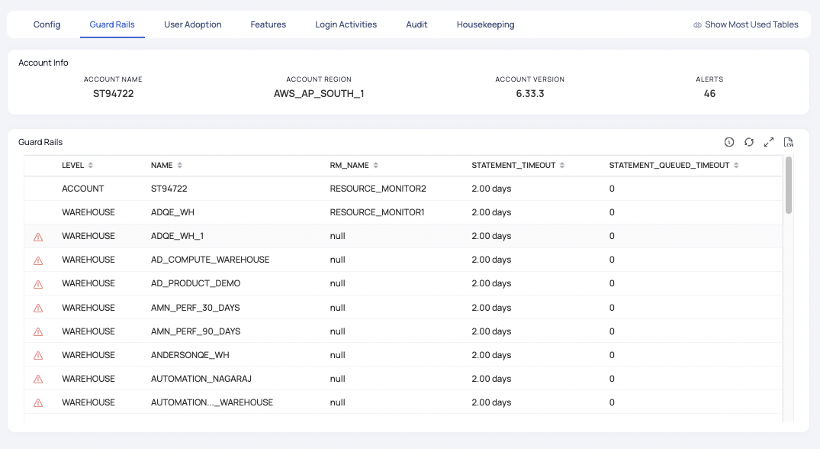Click the alerts count 46

pyautogui.click(x=709, y=94)
